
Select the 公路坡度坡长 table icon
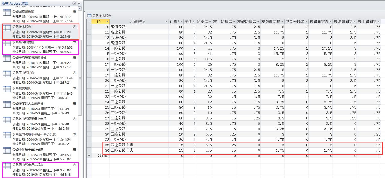(x=7, y=89)
